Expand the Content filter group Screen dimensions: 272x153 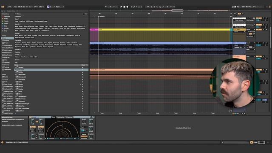(x=18, y=16)
